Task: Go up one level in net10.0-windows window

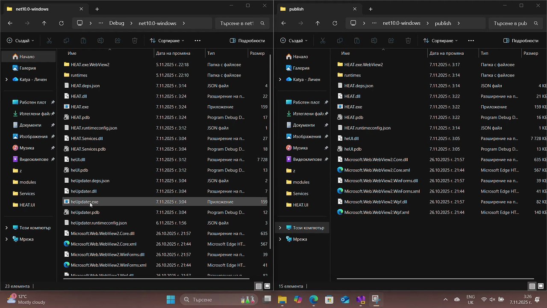Action: point(44,23)
